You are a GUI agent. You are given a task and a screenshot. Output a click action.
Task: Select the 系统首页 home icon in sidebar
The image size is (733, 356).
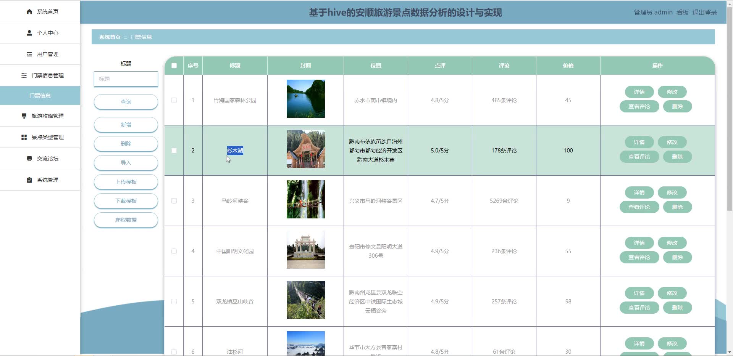29,11
